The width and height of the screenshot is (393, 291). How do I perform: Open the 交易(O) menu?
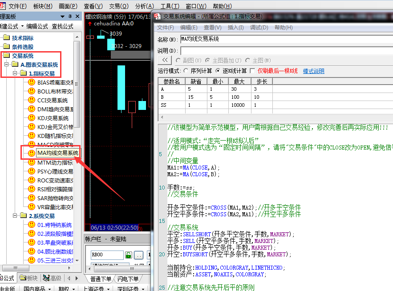click(x=119, y=6)
